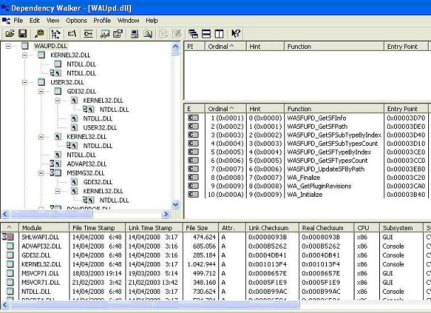Sort by File Size column header
This screenshot has height=313, width=431.
[201, 228]
